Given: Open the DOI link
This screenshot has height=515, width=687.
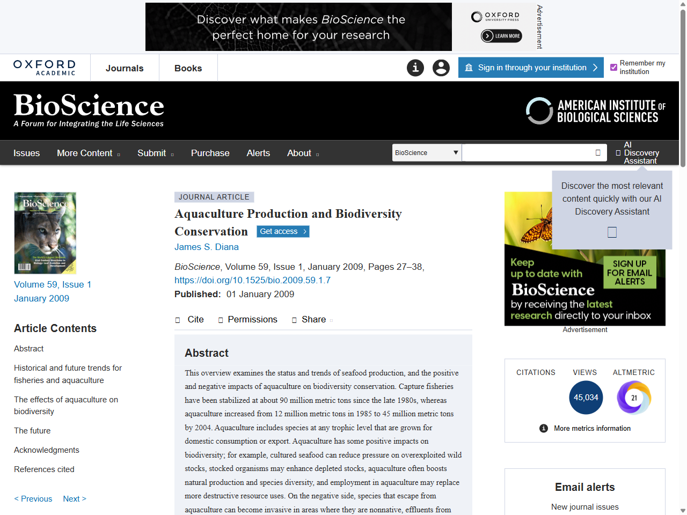Looking at the screenshot, I should point(252,280).
